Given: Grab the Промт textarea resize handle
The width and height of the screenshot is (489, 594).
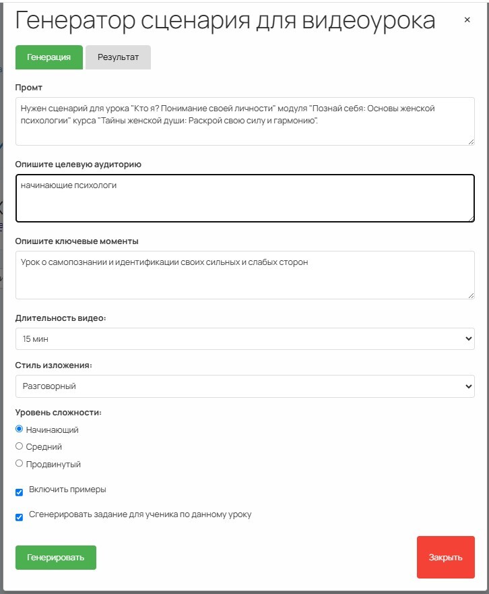Looking at the screenshot, I should coord(470,140).
